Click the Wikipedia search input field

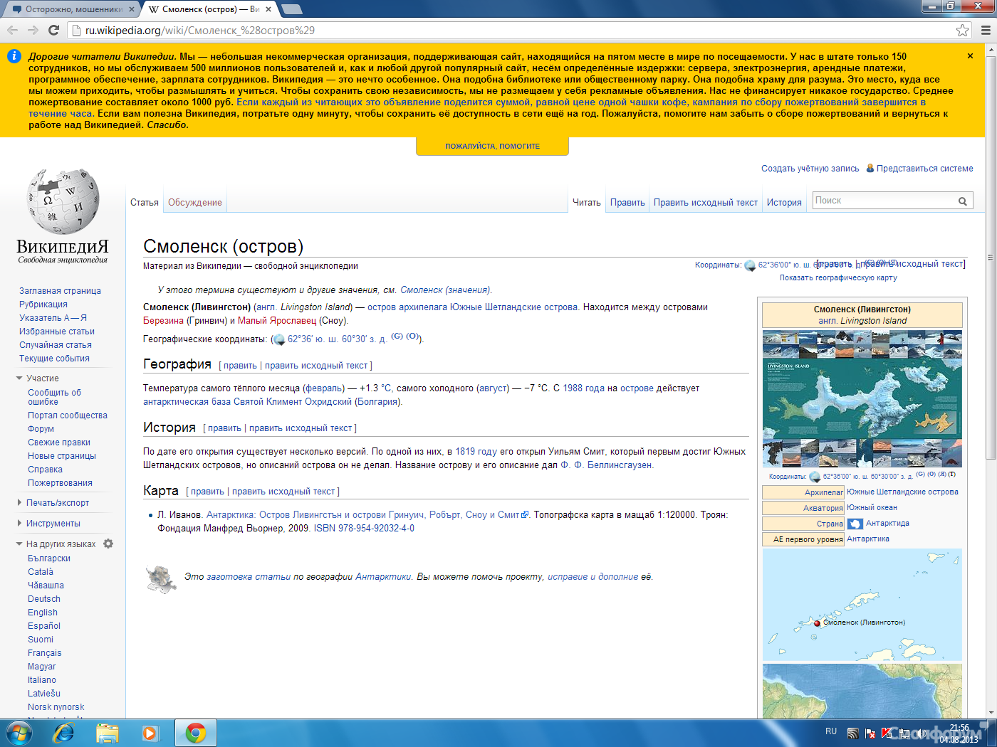(884, 201)
